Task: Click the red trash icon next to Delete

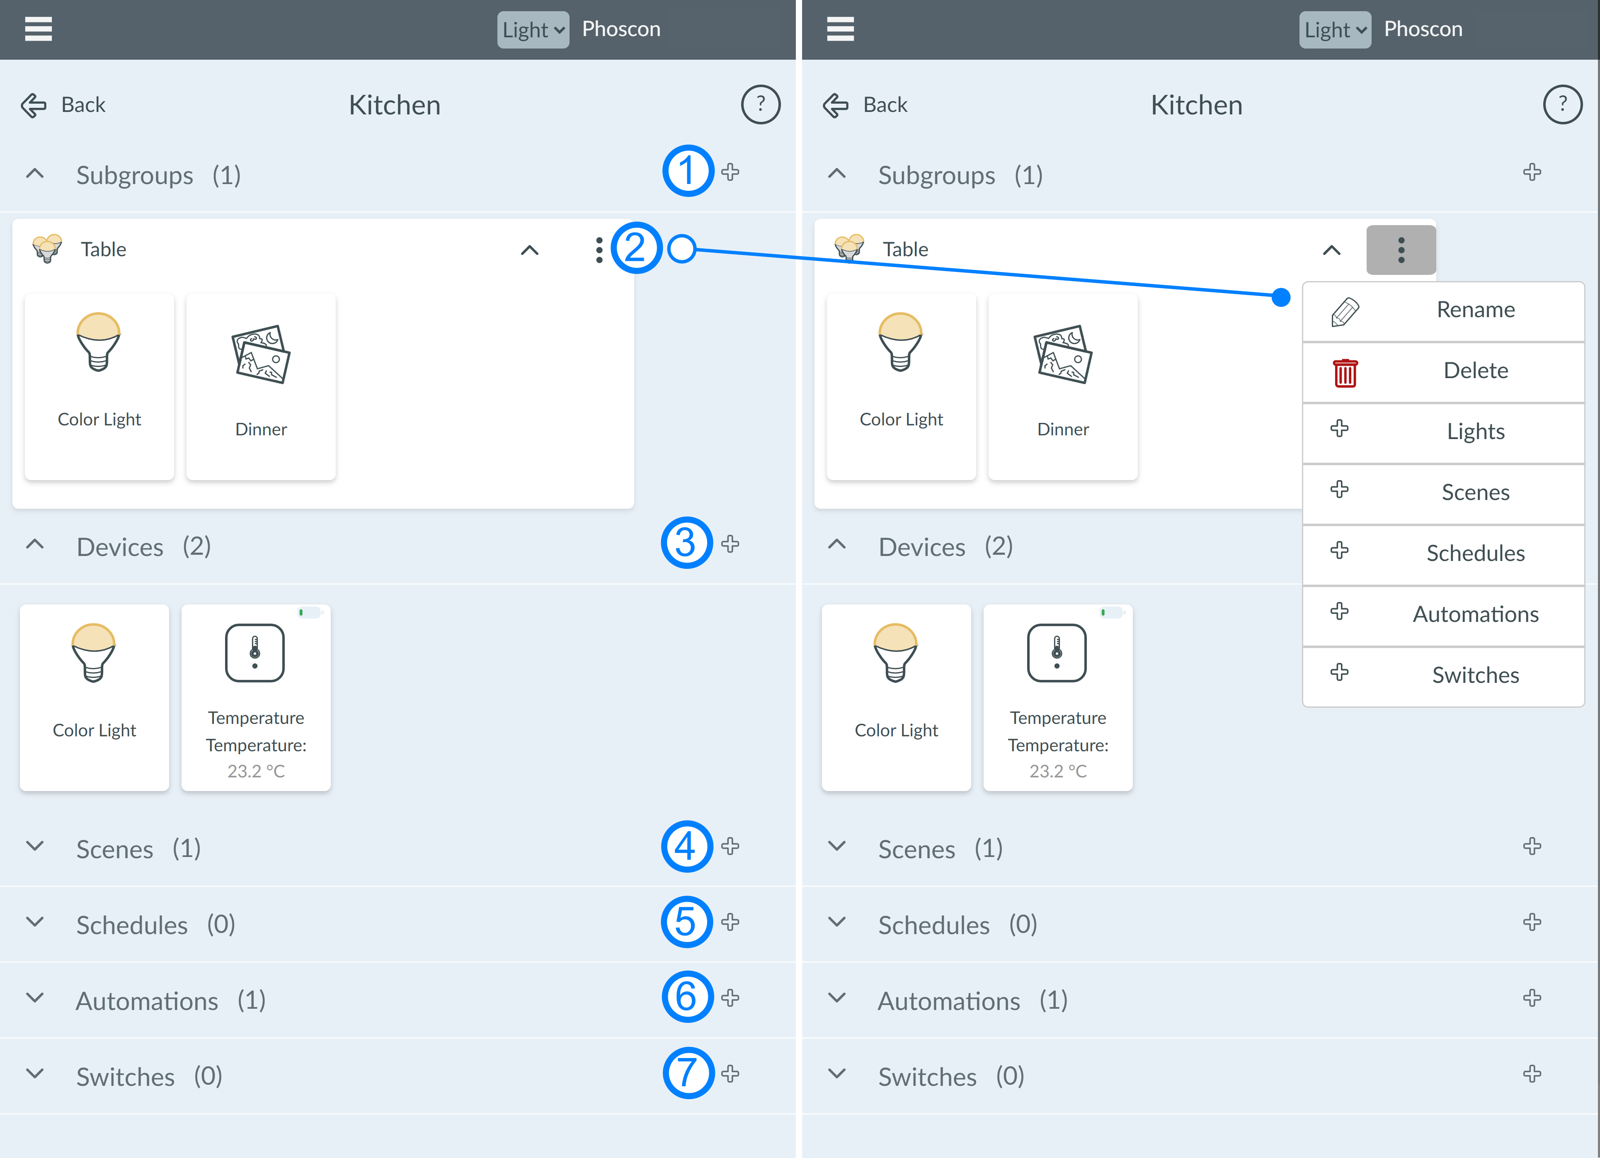Action: tap(1345, 373)
